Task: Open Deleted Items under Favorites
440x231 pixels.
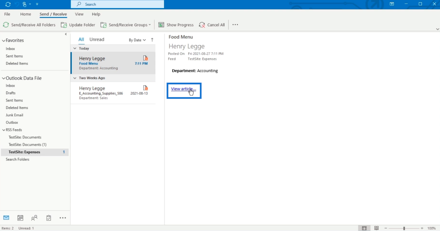Action: (17, 63)
